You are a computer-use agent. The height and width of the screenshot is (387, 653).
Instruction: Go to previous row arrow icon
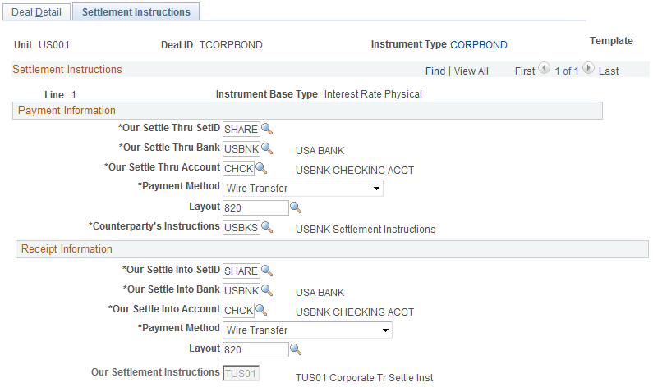[x=545, y=71]
